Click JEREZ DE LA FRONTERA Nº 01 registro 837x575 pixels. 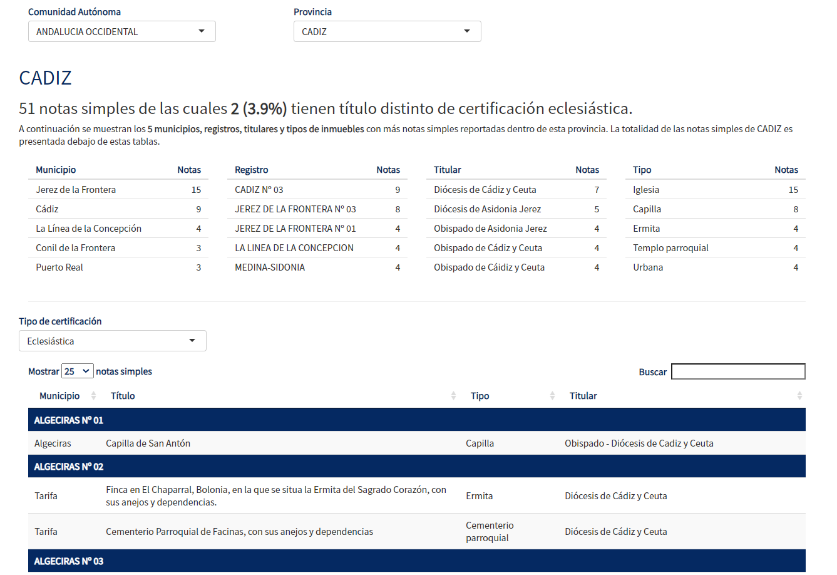295,228
